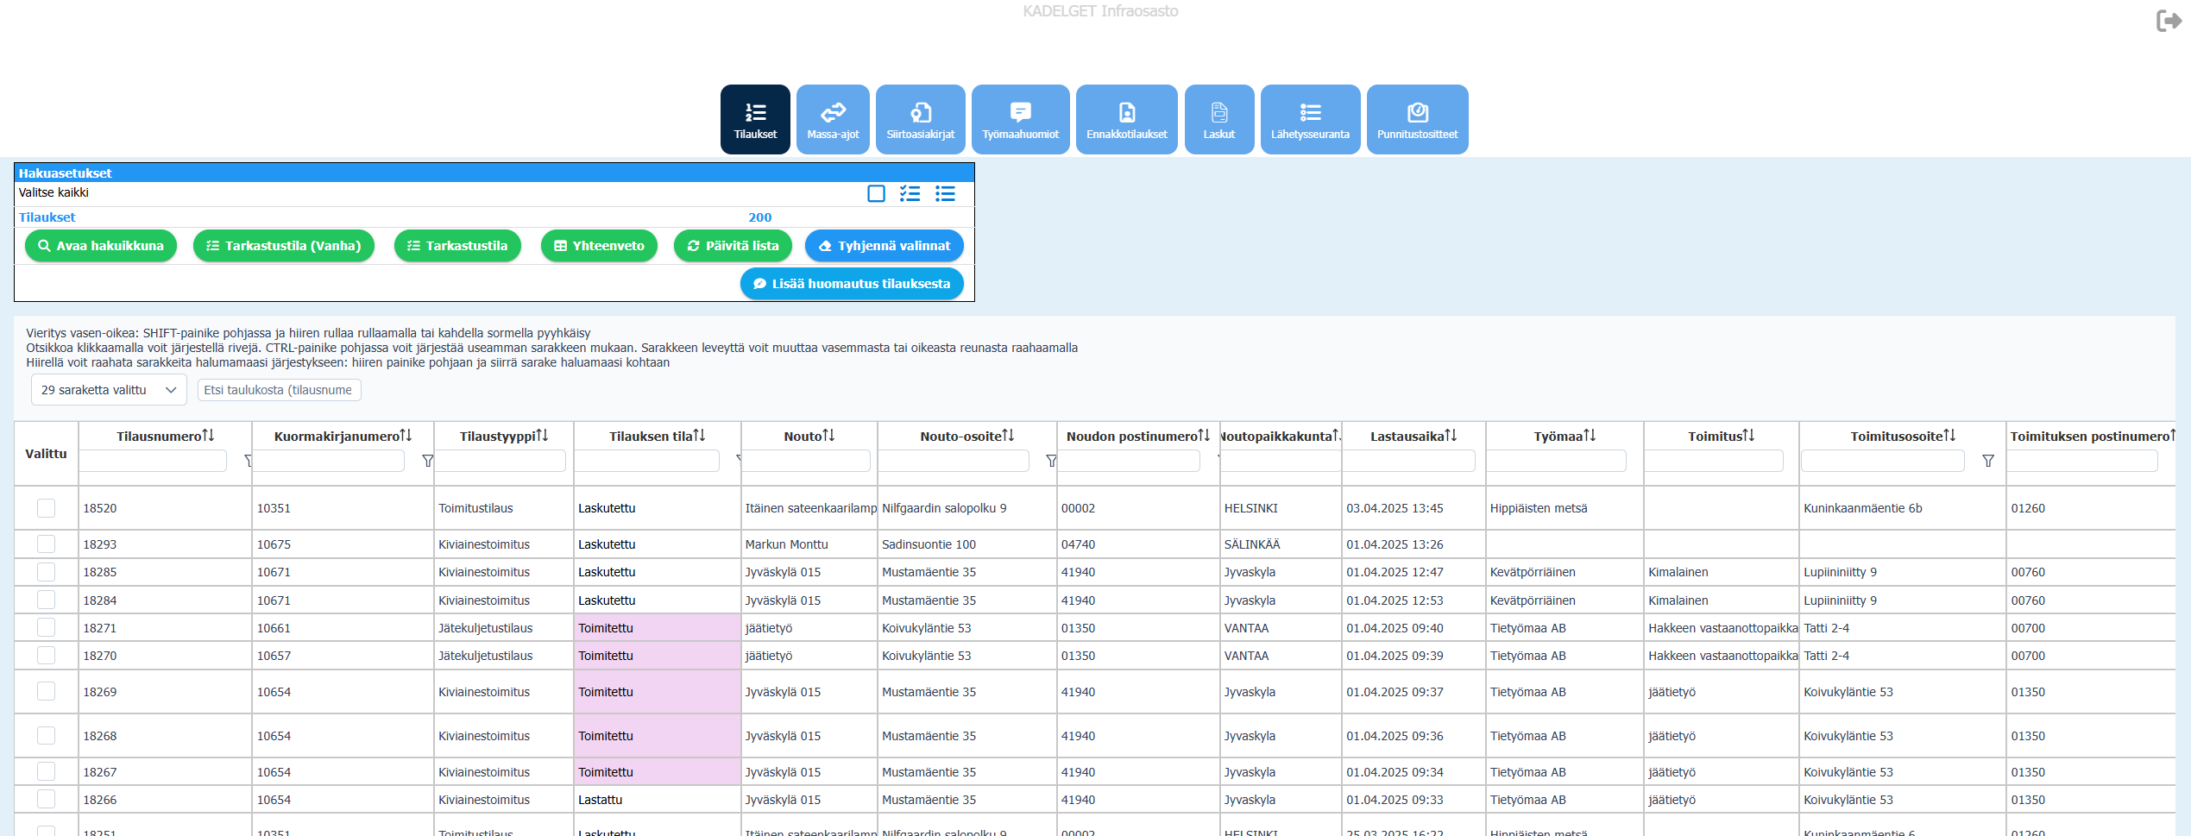Sort by Lastausaika using the arrows icon
Viewport: 2191px width, 836px height.
[1450, 436]
